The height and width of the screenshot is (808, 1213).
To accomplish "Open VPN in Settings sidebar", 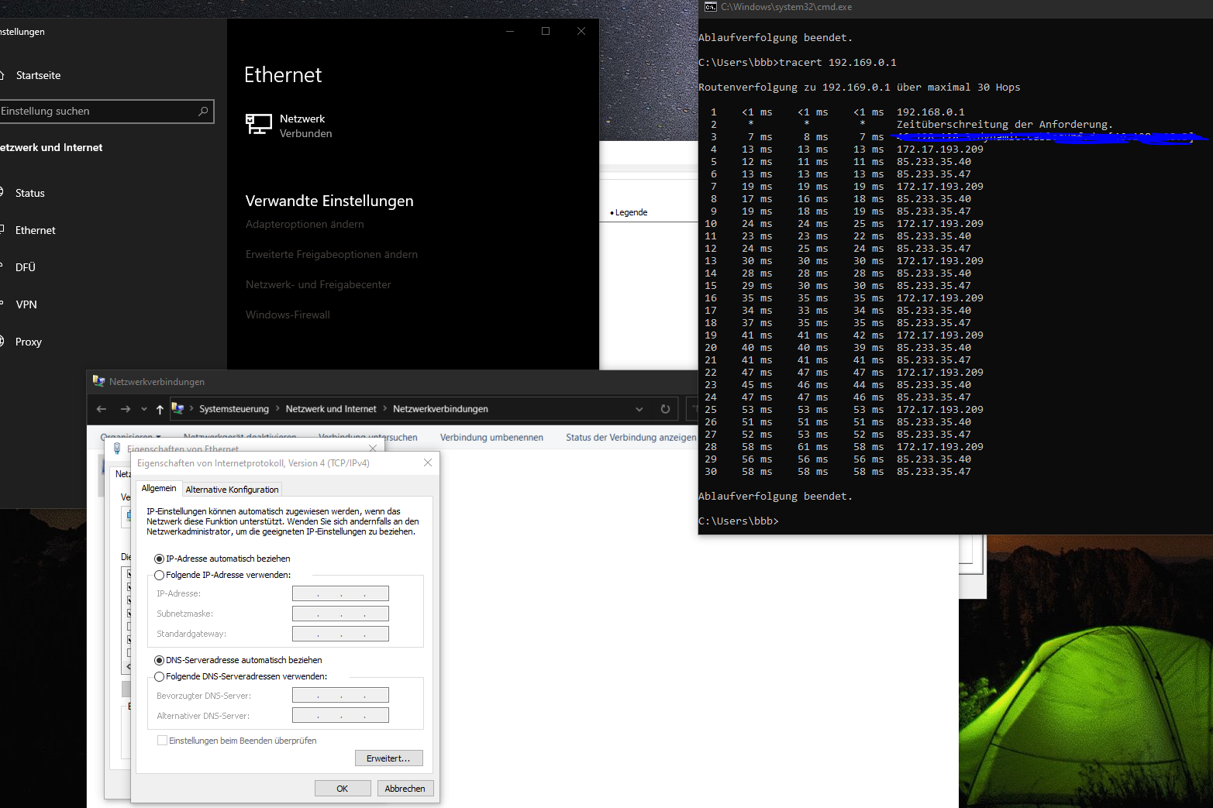I will coord(26,304).
